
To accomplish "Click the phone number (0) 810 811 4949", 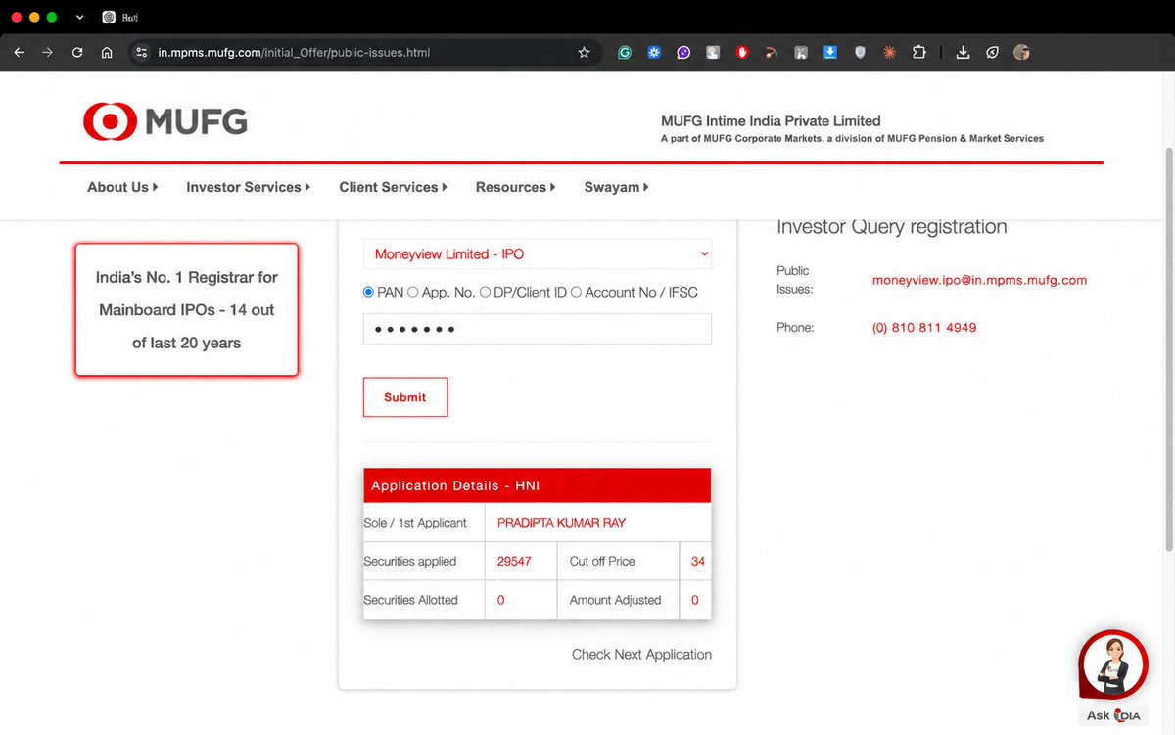I will click(x=924, y=328).
